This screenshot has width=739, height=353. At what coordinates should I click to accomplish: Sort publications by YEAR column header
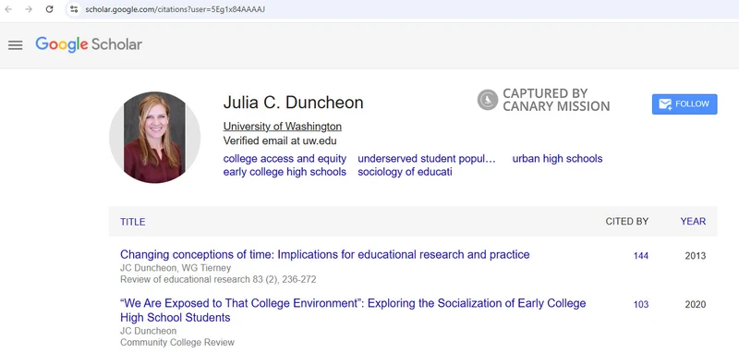point(693,222)
